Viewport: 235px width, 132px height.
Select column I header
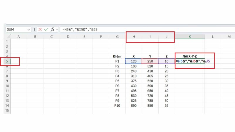click(150, 37)
